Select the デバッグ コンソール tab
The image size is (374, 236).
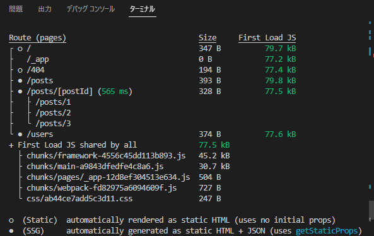pyautogui.click(x=91, y=9)
